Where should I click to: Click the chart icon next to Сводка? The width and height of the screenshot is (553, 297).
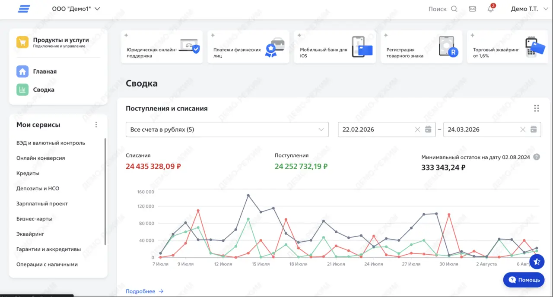click(22, 89)
